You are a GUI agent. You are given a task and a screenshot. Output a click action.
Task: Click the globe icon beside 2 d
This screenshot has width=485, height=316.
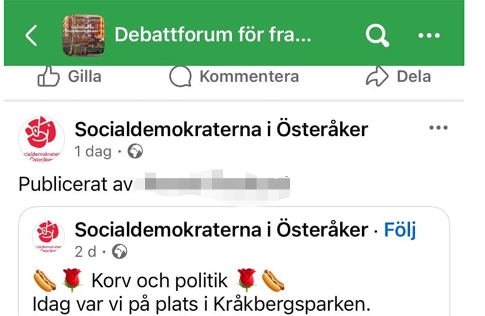tap(119, 252)
